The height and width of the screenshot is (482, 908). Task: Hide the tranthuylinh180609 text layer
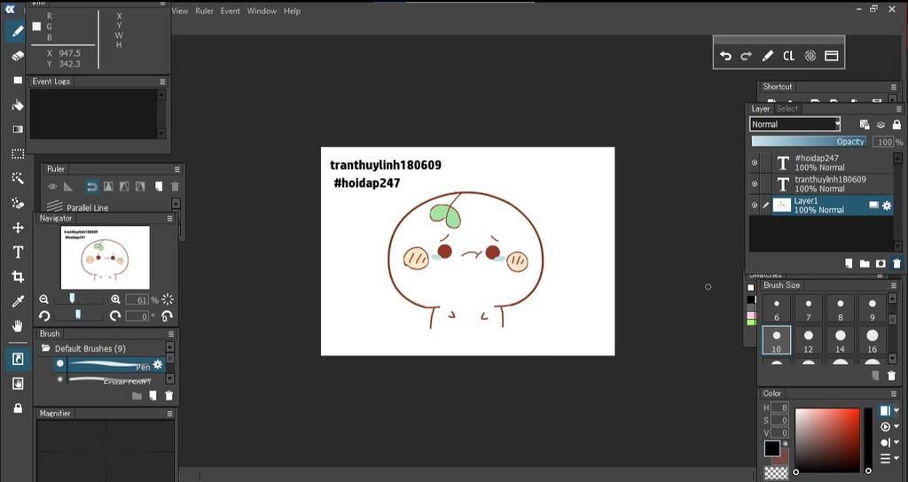tap(755, 184)
